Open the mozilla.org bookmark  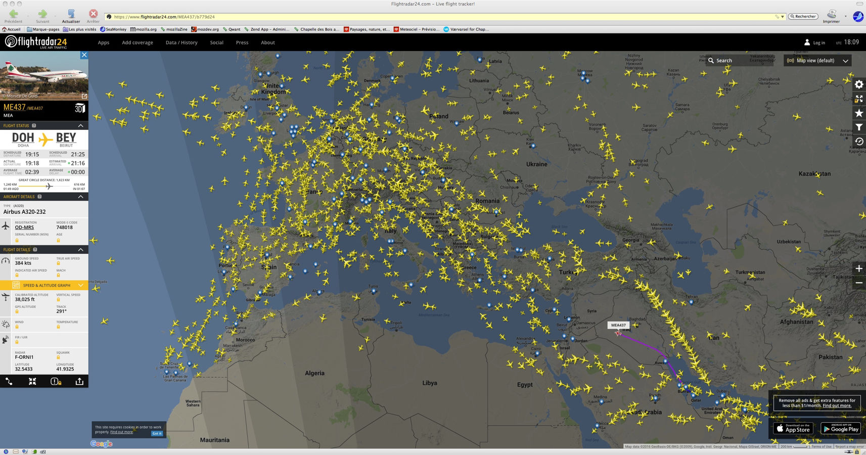click(144, 29)
